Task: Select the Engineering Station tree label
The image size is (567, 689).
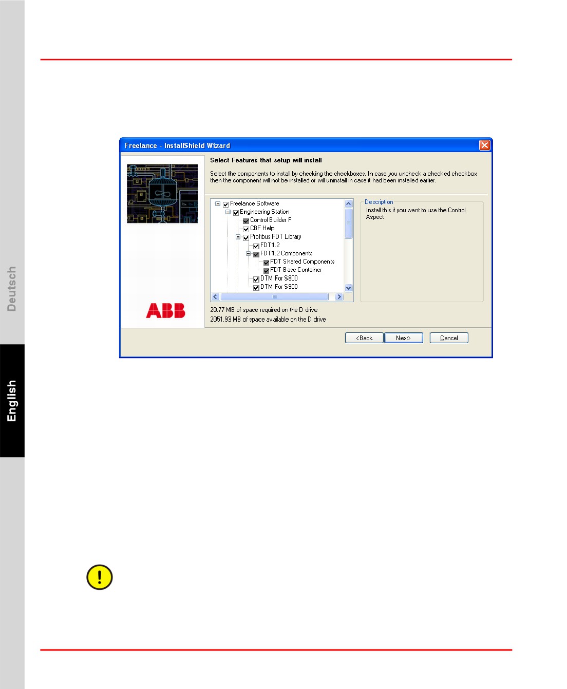Action: click(264, 212)
